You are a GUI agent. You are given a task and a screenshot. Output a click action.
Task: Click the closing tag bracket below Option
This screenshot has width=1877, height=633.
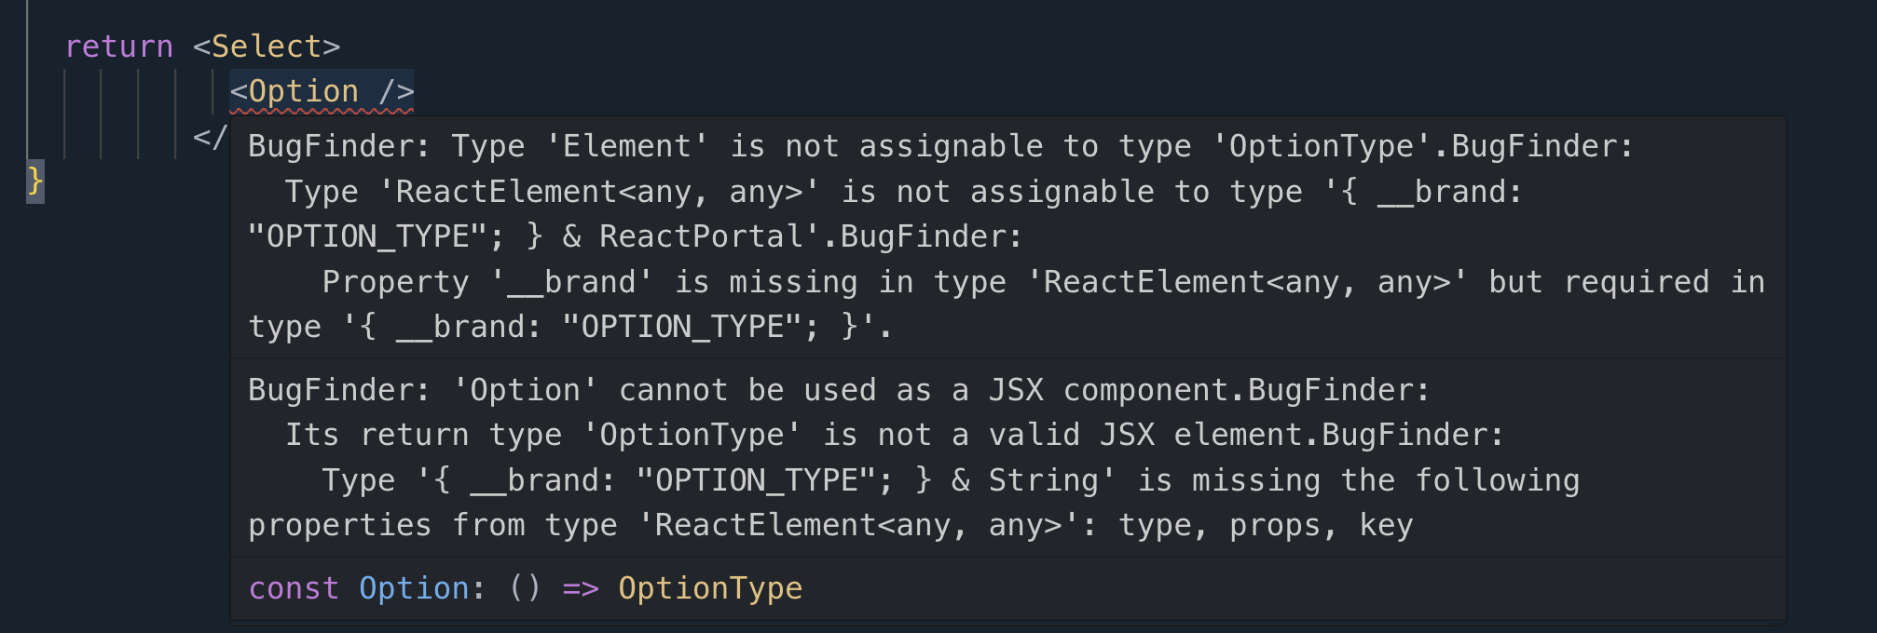tap(211, 137)
